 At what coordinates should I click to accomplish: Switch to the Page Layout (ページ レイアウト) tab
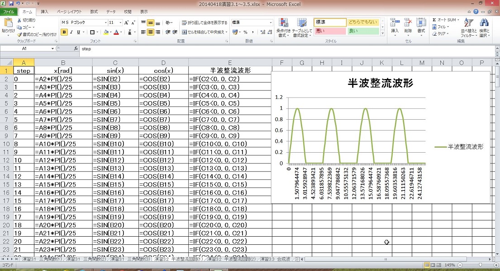(x=69, y=12)
